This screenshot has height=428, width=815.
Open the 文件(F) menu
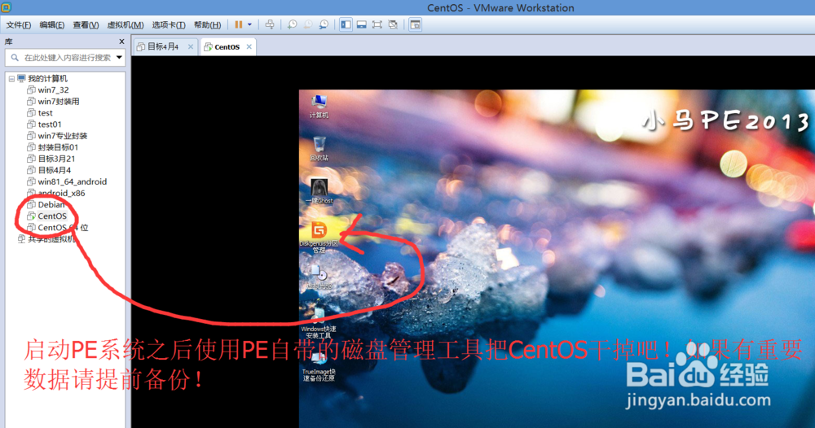point(19,25)
